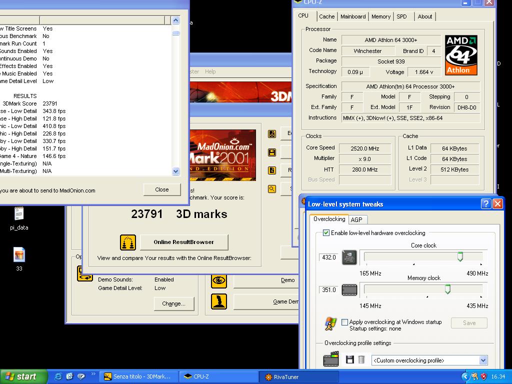Click the tray icon left of red shield
512x384 pixels.
pyautogui.click(x=475, y=376)
